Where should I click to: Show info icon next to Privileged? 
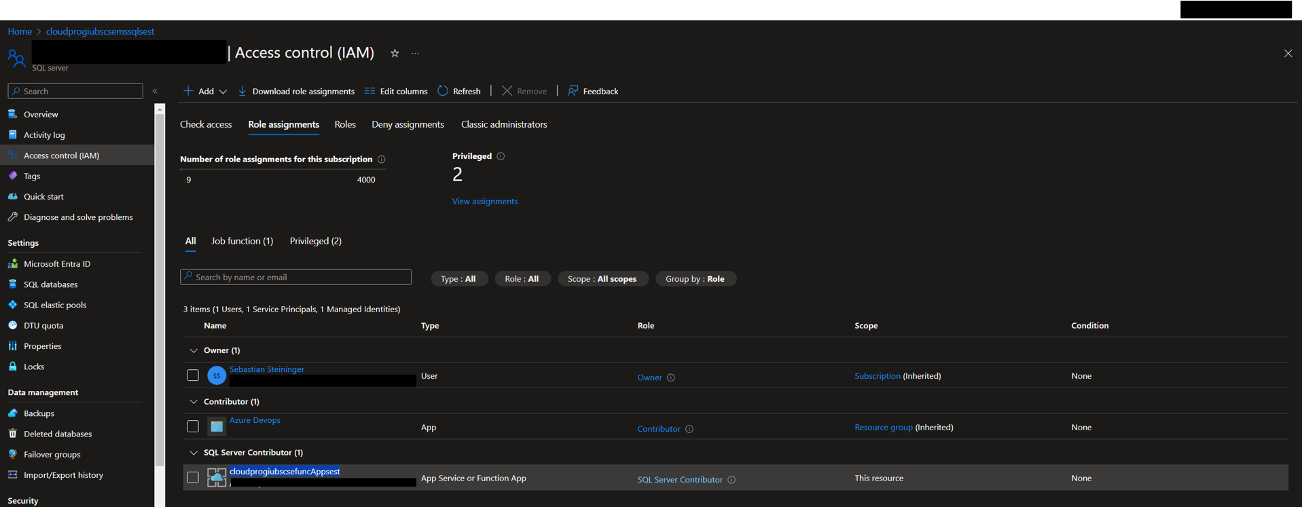[x=501, y=156]
